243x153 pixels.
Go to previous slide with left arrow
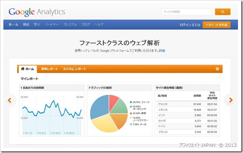10,100
